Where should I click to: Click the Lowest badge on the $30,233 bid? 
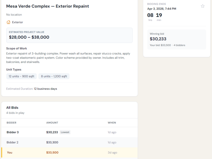[x=65, y=132]
